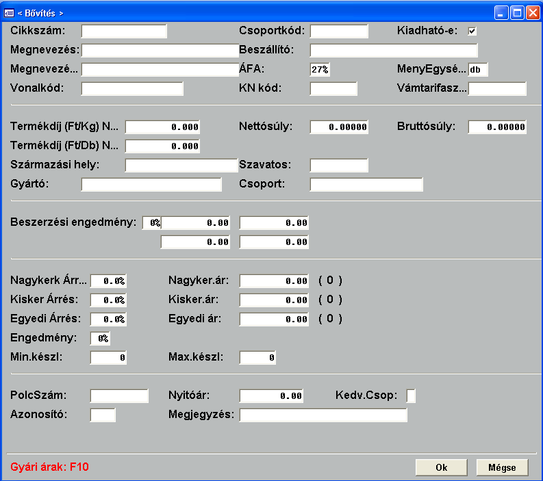Focus the Bruttósúly field
The height and width of the screenshot is (481, 543).
tap(497, 127)
